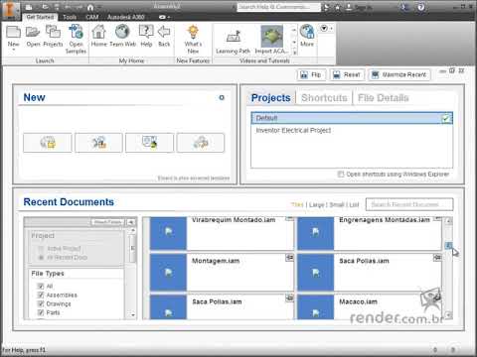
Task: Open What's New lightbulb icon
Action: click(193, 32)
